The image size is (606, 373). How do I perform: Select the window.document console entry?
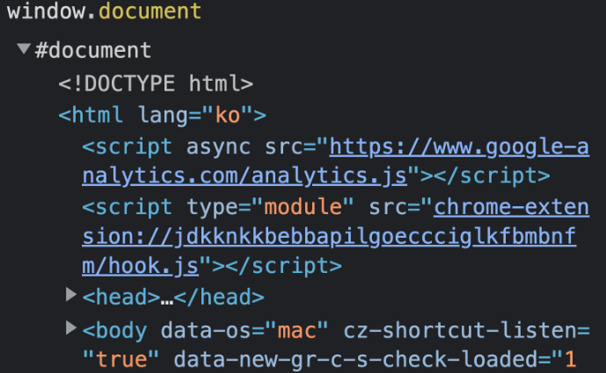(x=105, y=11)
